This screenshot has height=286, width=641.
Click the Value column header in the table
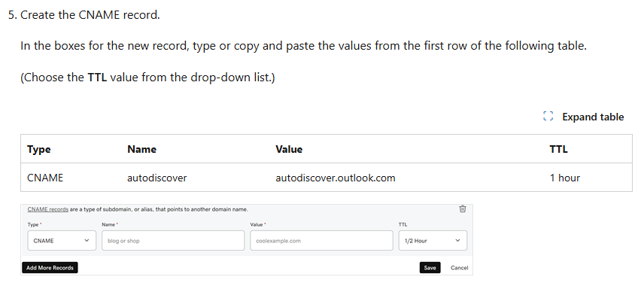pos(289,149)
